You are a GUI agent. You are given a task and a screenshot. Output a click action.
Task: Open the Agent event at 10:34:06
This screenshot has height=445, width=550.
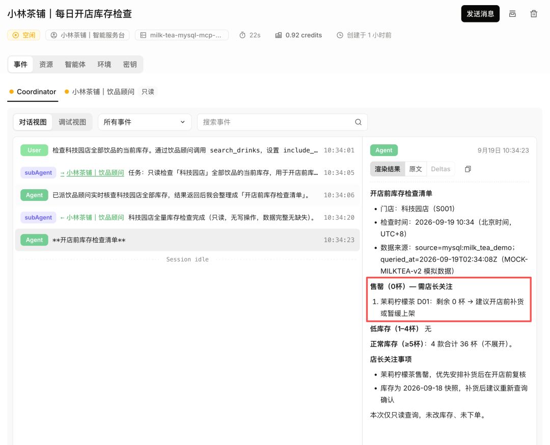187,195
